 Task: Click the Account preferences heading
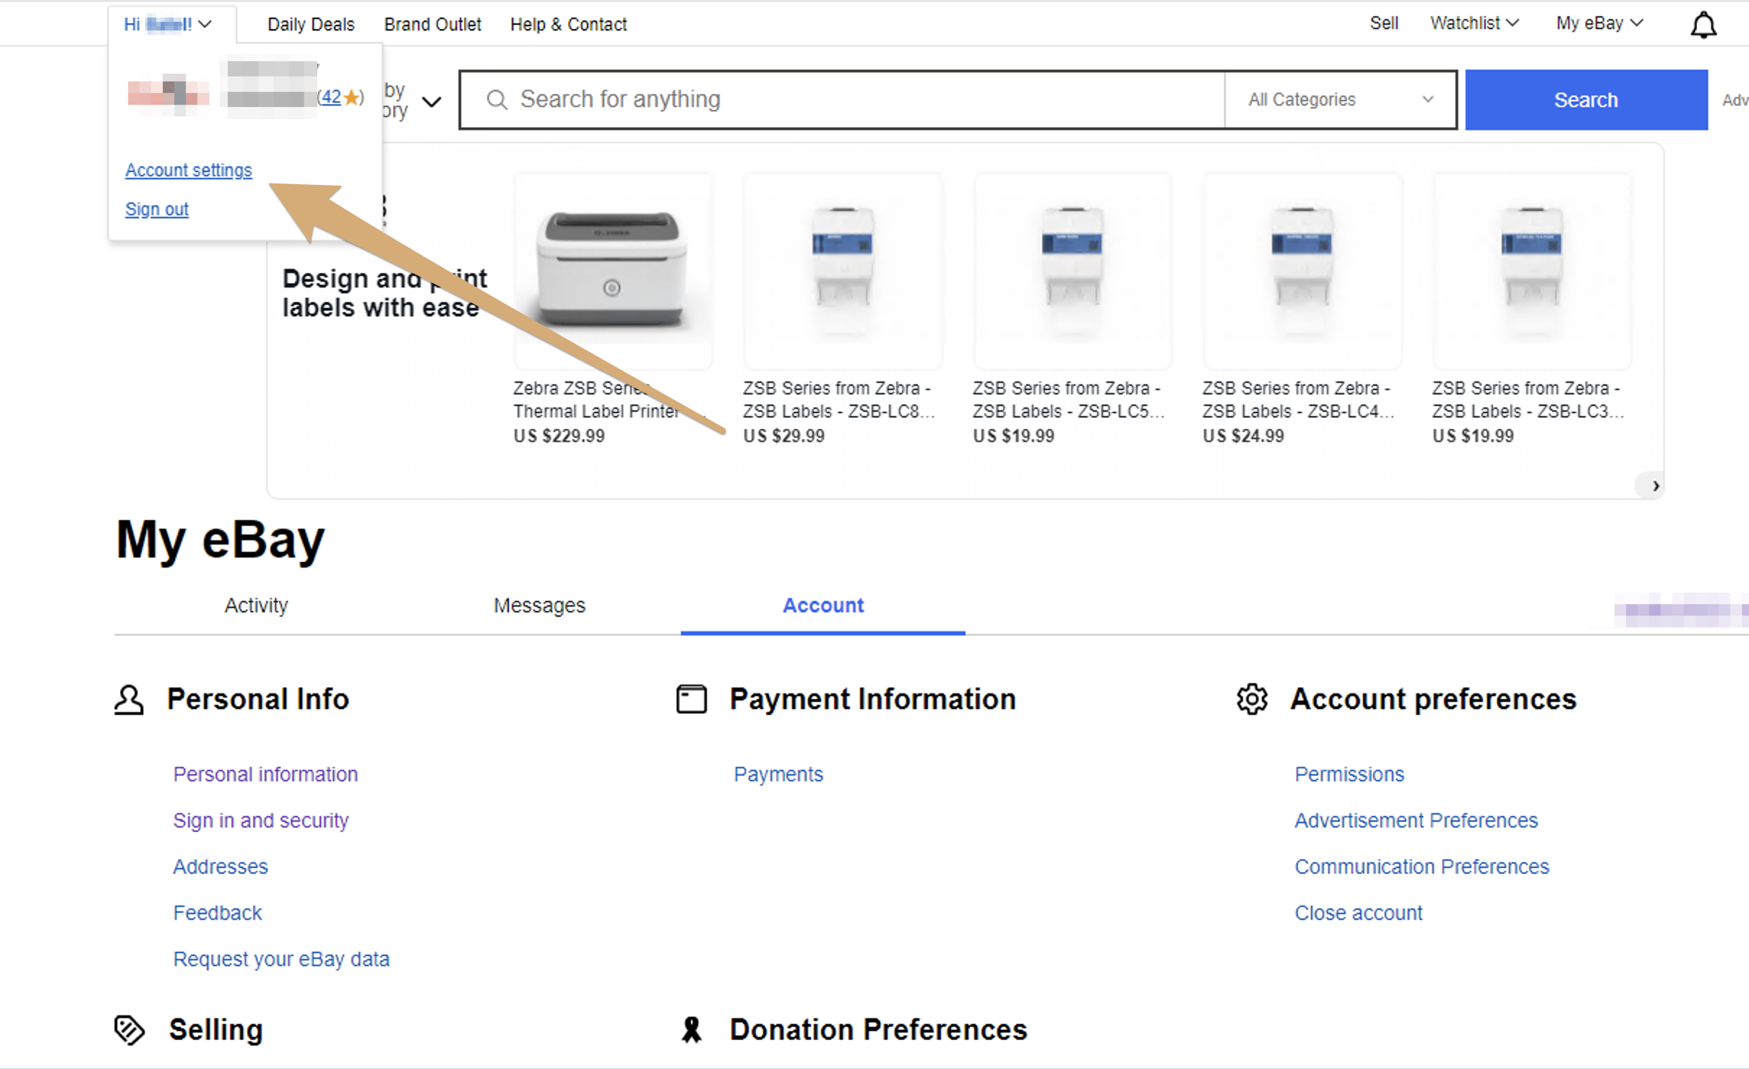(x=1434, y=699)
